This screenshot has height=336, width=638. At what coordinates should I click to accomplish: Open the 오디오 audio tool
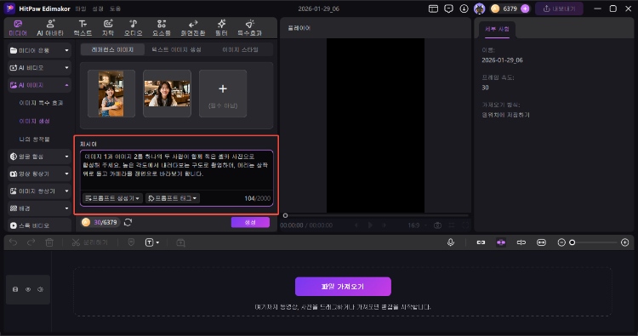[133, 28]
